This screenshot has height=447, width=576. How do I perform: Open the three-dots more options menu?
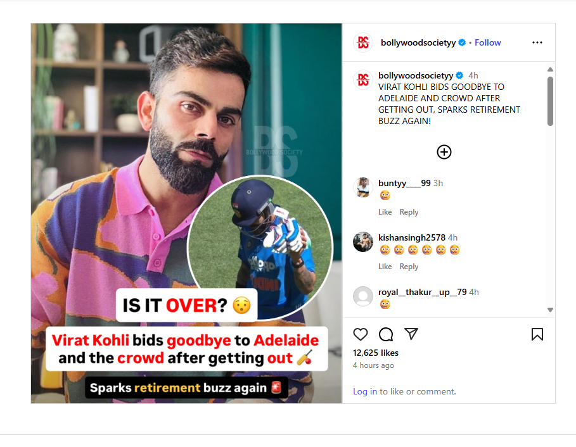pos(537,42)
